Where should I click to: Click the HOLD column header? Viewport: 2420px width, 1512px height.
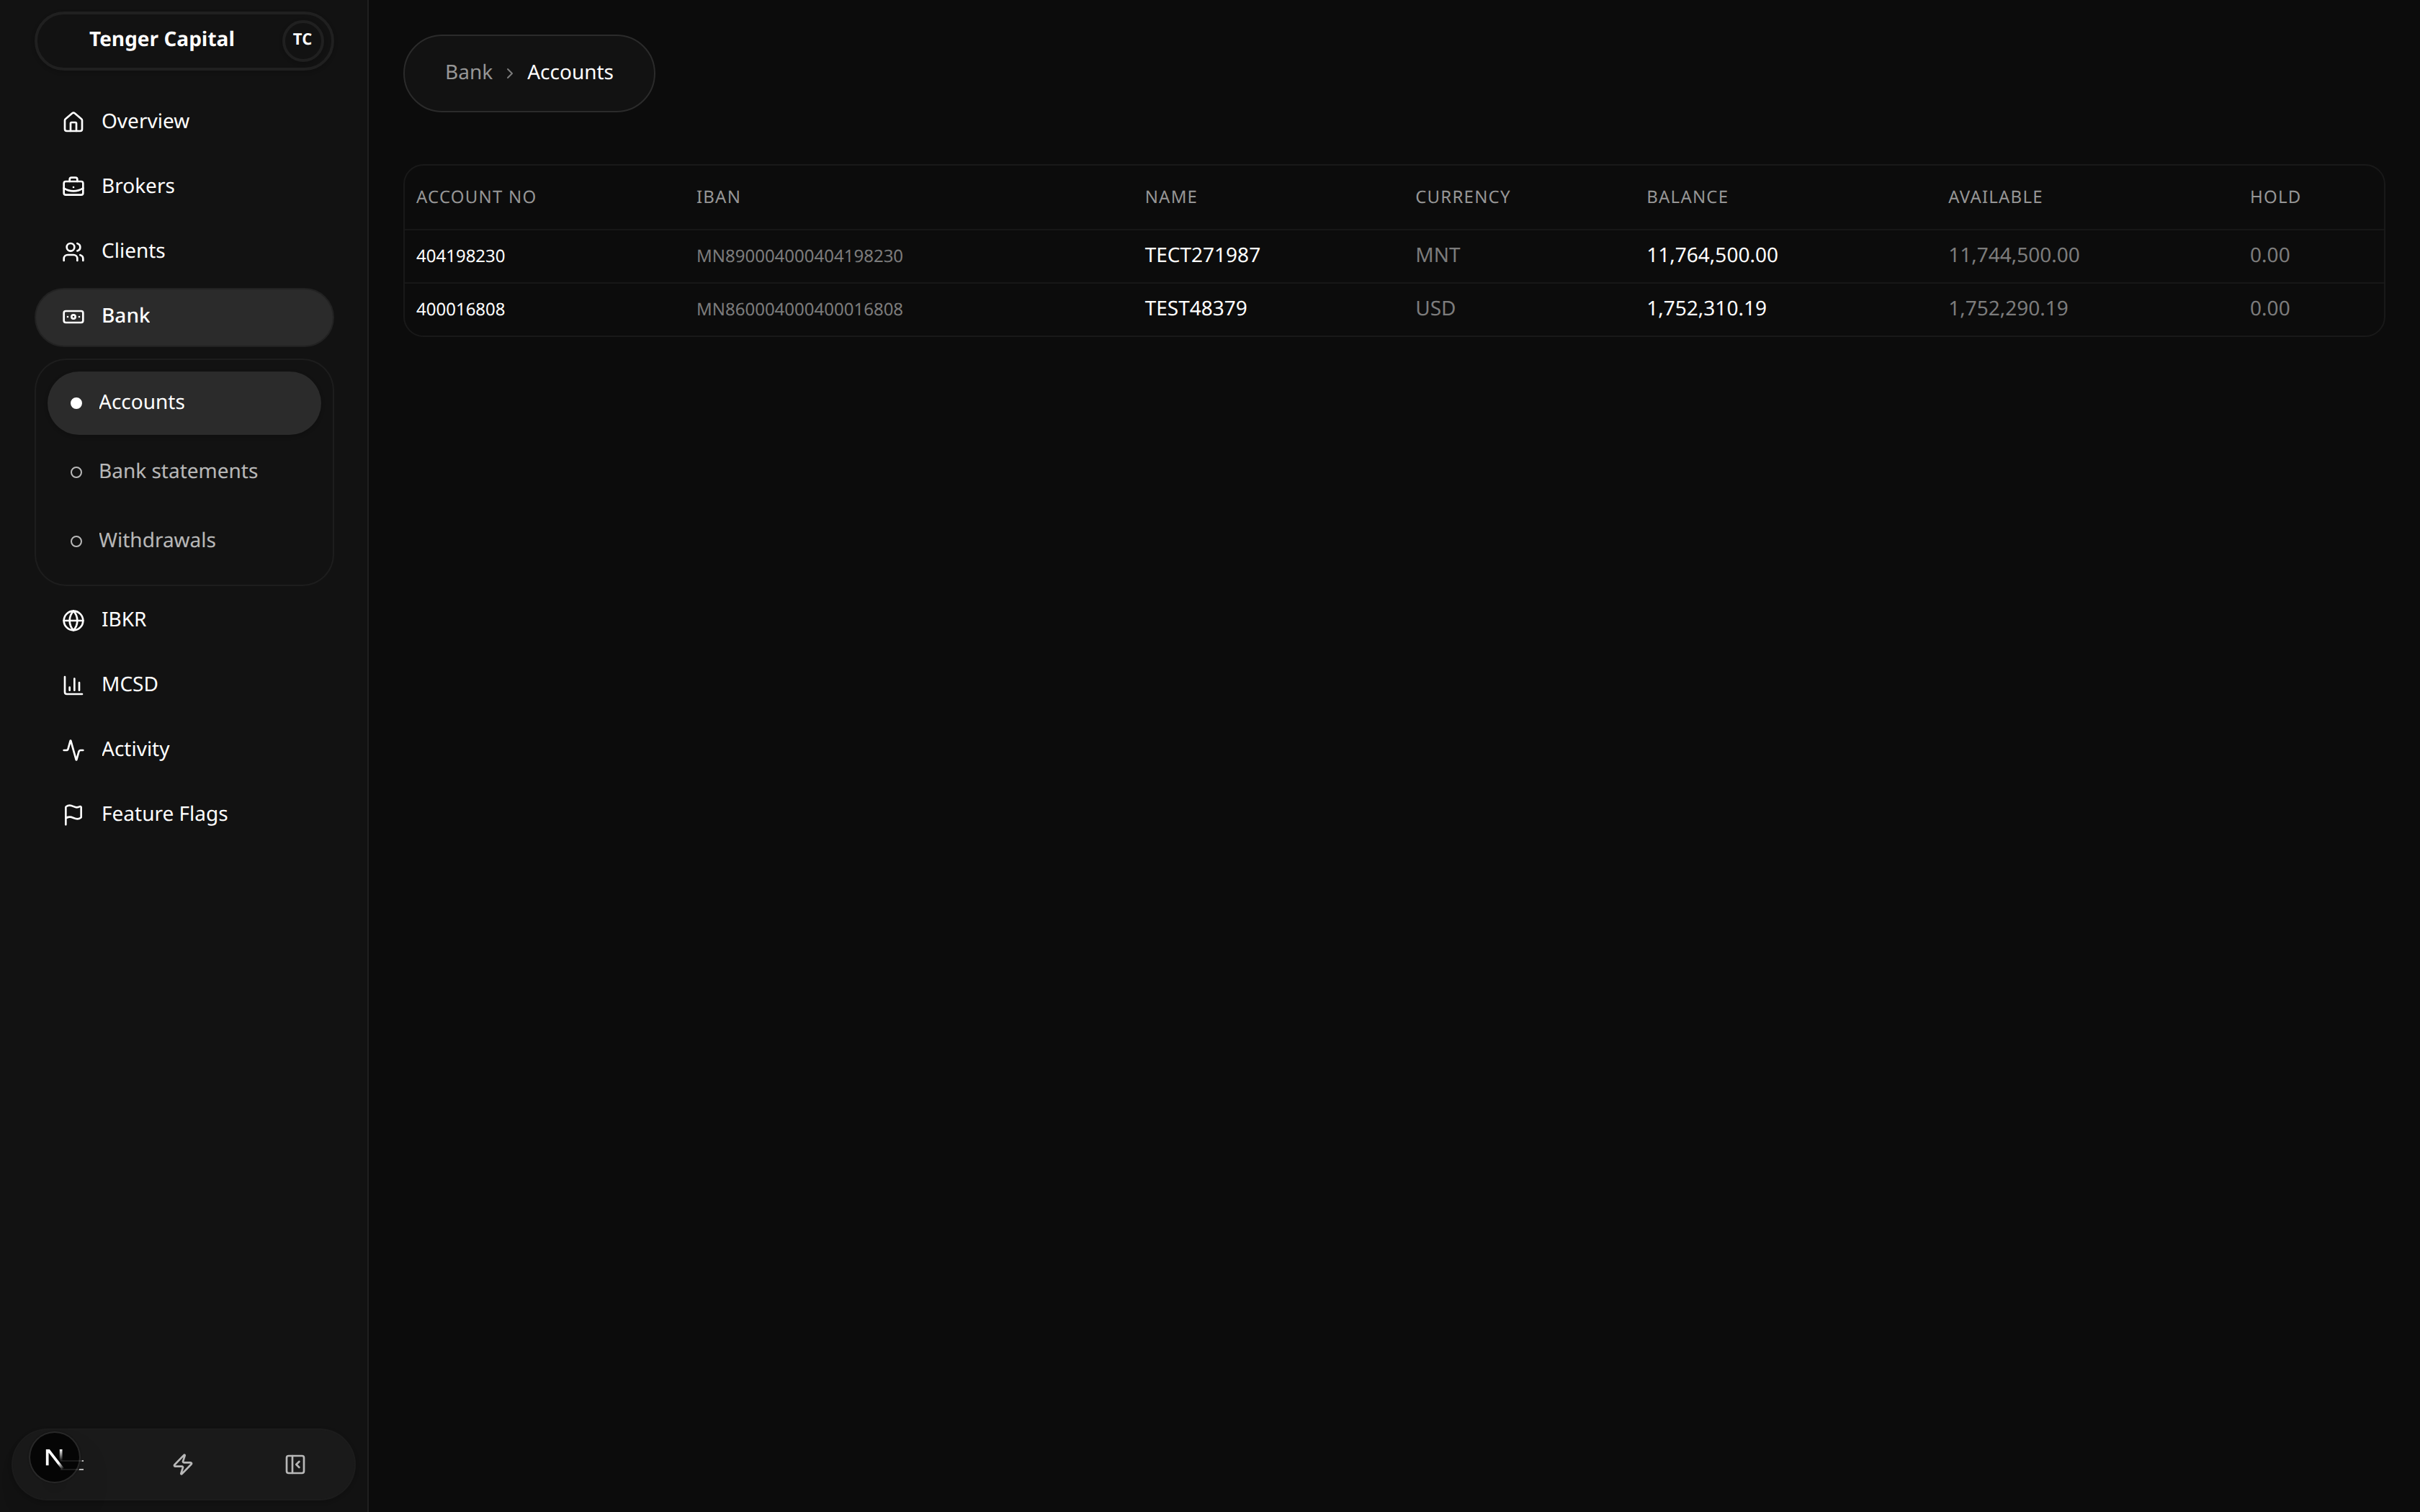pos(2275,197)
